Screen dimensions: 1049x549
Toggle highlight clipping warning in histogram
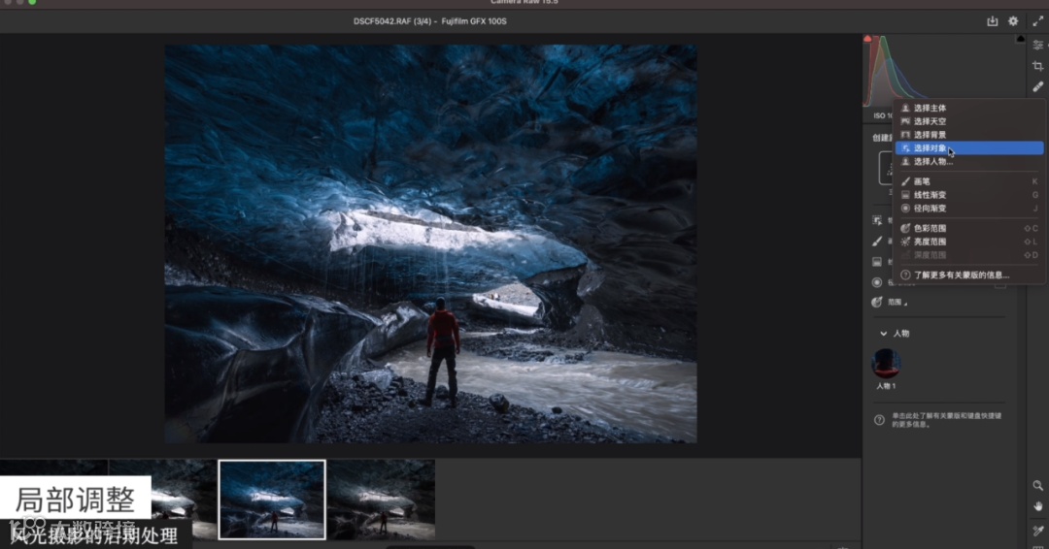1020,39
